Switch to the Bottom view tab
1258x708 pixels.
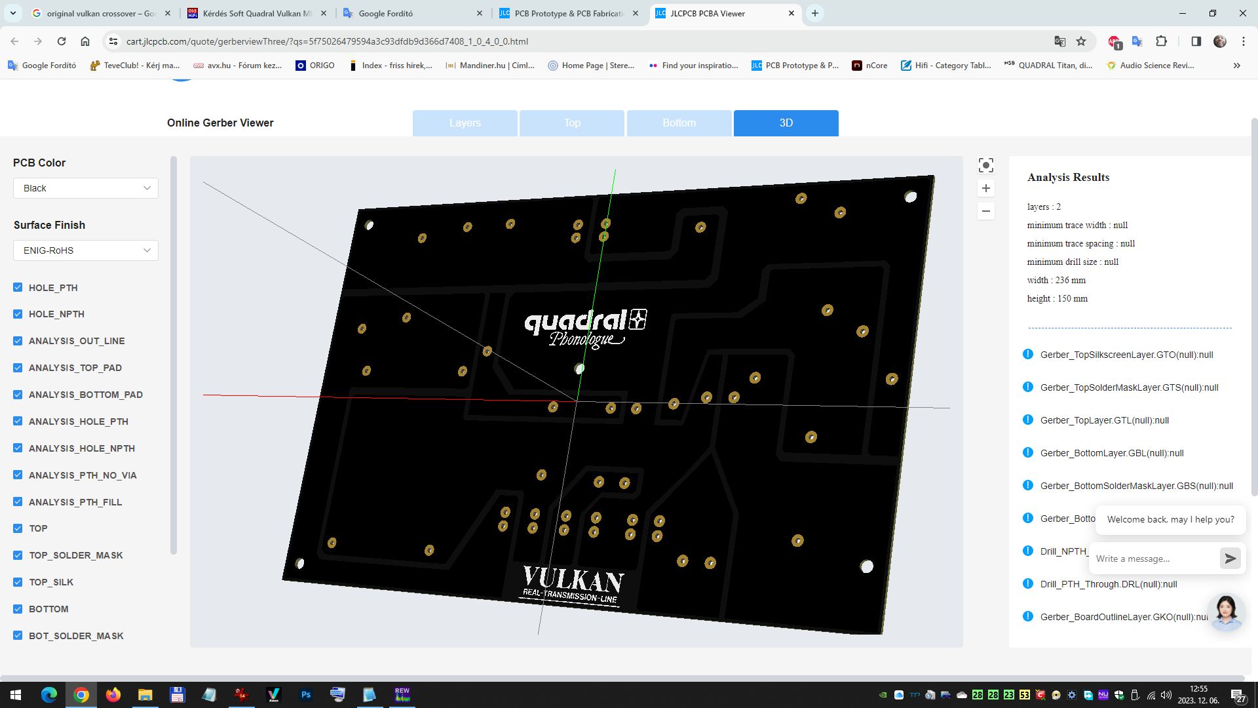point(679,123)
